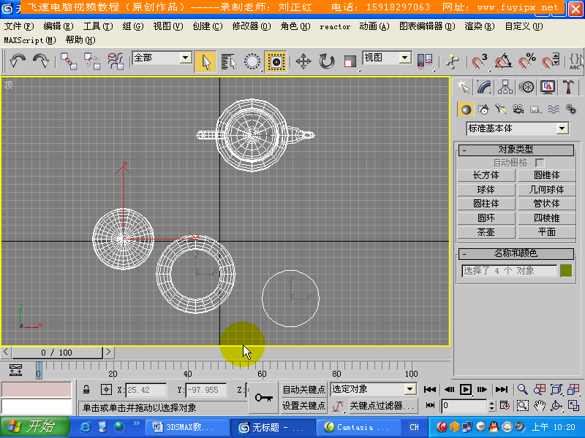Open the Modify command panel tab
Viewport: 585px width, 438px height.
tap(484, 87)
